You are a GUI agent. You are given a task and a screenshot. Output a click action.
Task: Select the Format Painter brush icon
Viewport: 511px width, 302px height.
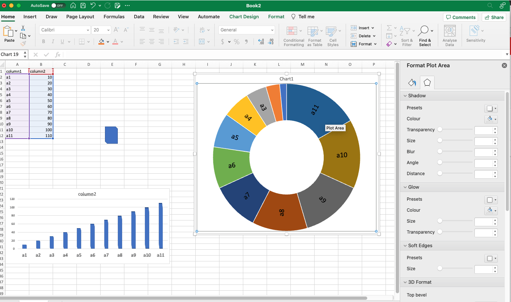pos(23,44)
